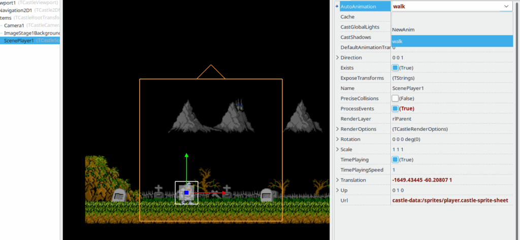Expand the RenderOptions property
520x240 pixels.
click(x=337, y=129)
